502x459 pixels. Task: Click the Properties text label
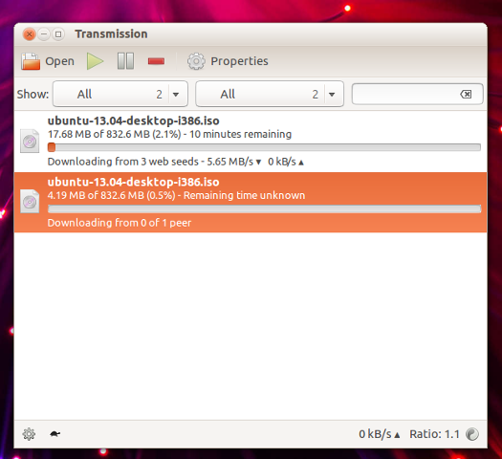pyautogui.click(x=239, y=61)
